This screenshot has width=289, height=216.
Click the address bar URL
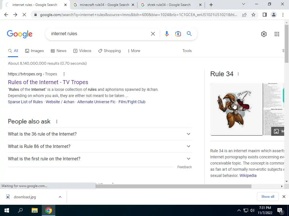[x=138, y=15]
